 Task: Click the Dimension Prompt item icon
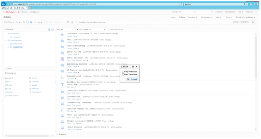tap(62, 110)
